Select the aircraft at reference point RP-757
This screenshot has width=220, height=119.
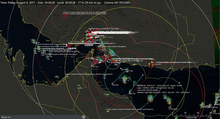pyautogui.click(x=130, y=92)
